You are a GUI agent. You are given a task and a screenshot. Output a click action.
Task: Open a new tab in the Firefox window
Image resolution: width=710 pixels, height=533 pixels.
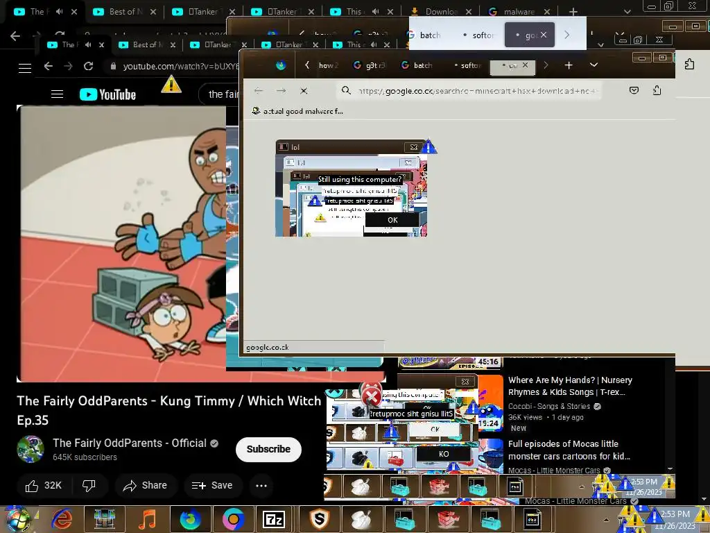[569, 65]
